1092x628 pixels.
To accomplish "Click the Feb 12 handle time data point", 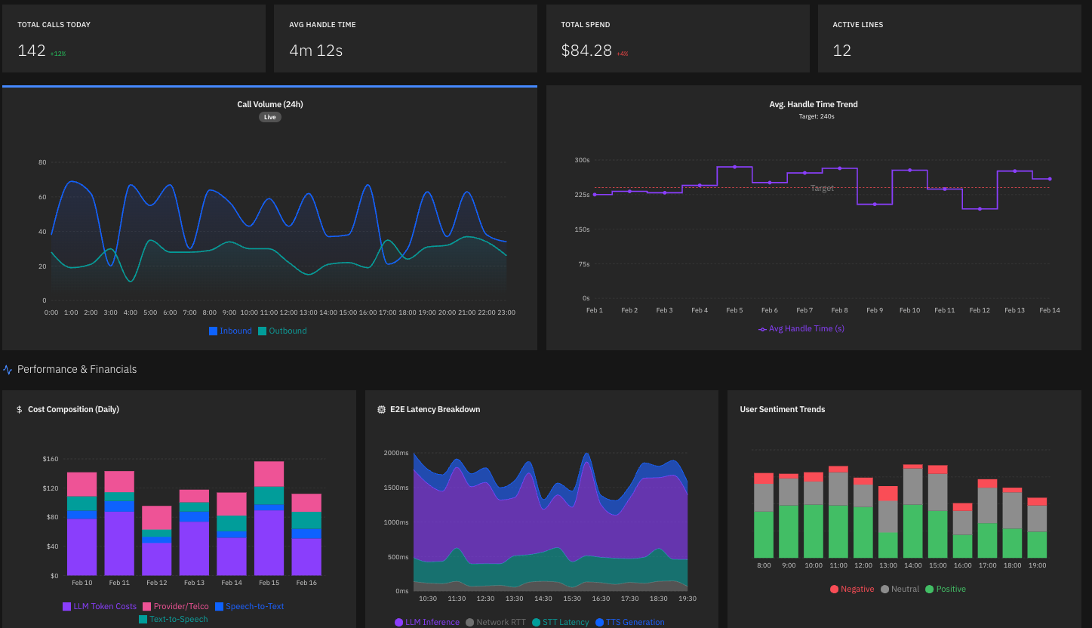I will 980,208.
